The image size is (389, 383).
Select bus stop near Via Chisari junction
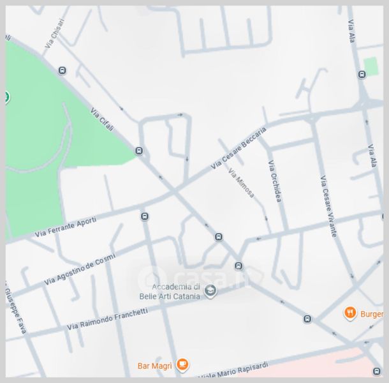click(x=62, y=71)
